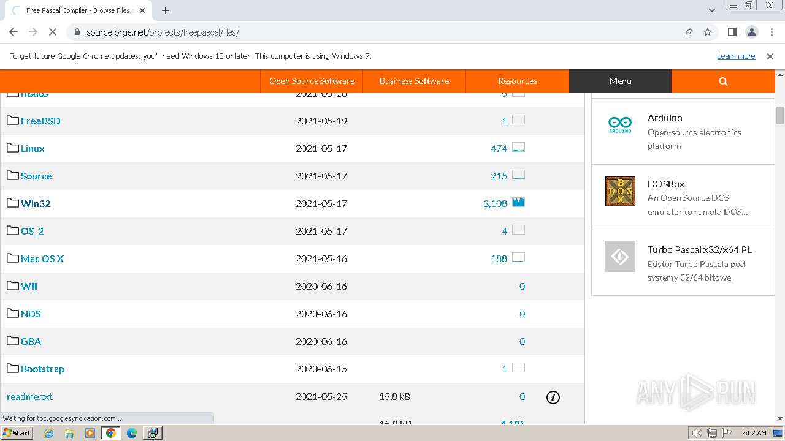This screenshot has height=441, width=785.
Task: View the Mac OS X downloads chart icon
Action: pos(518,257)
